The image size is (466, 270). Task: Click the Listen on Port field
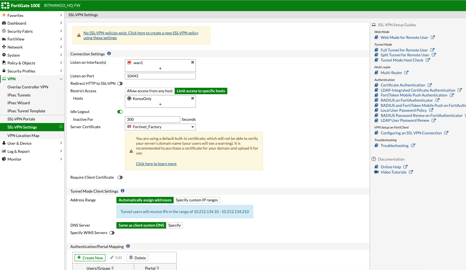[160, 76]
